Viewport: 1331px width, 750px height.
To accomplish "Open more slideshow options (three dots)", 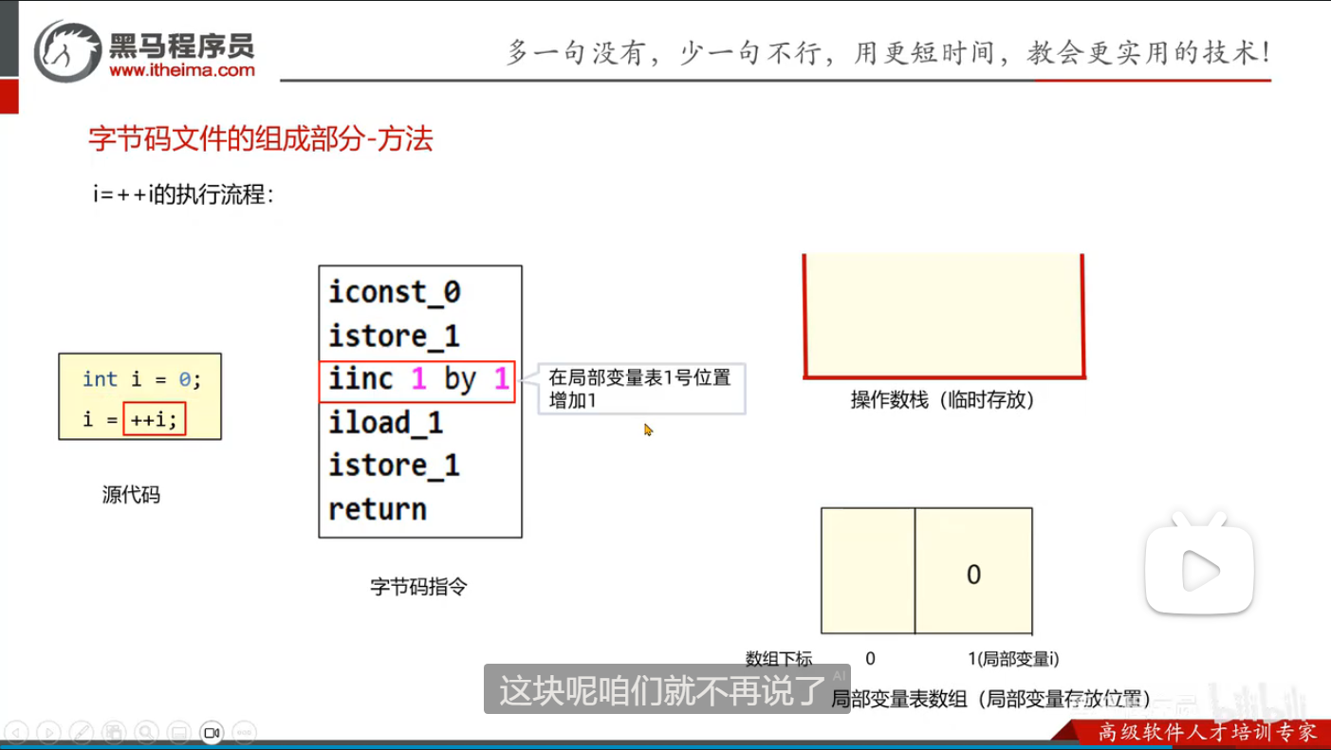I will click(x=243, y=732).
